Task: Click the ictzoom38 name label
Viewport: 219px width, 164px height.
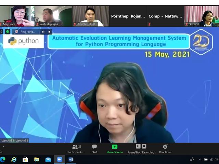Action: [14, 140]
